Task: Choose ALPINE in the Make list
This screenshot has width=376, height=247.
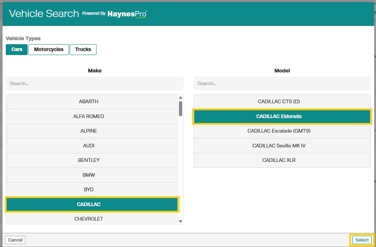Action: (92, 131)
